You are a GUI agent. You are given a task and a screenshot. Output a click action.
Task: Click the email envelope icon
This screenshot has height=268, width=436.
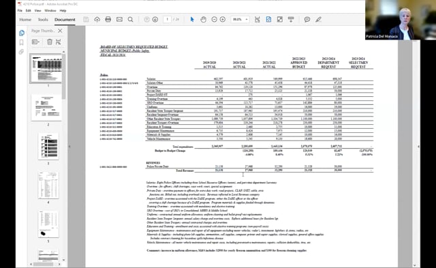(x=119, y=20)
